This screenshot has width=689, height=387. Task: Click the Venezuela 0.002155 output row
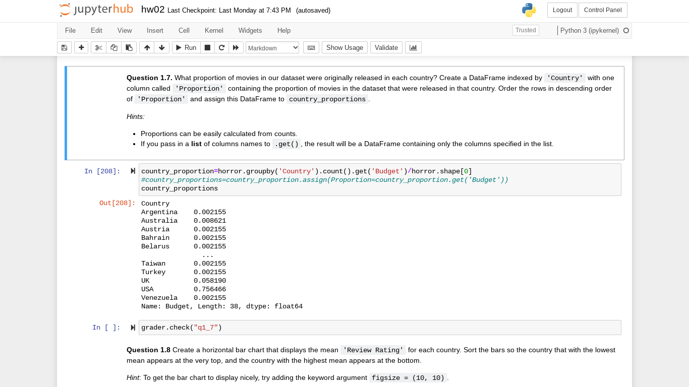[184, 298]
